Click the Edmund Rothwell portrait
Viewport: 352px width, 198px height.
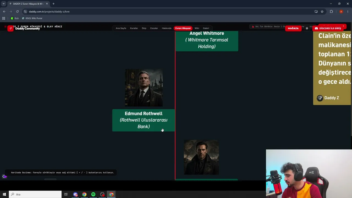(144, 88)
